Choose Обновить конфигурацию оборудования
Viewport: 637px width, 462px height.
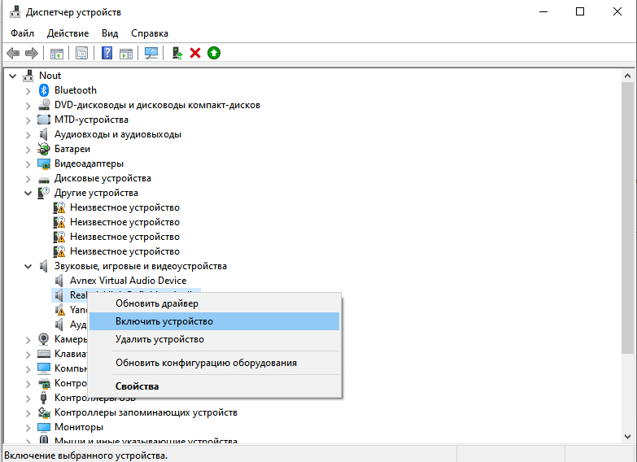point(214,363)
